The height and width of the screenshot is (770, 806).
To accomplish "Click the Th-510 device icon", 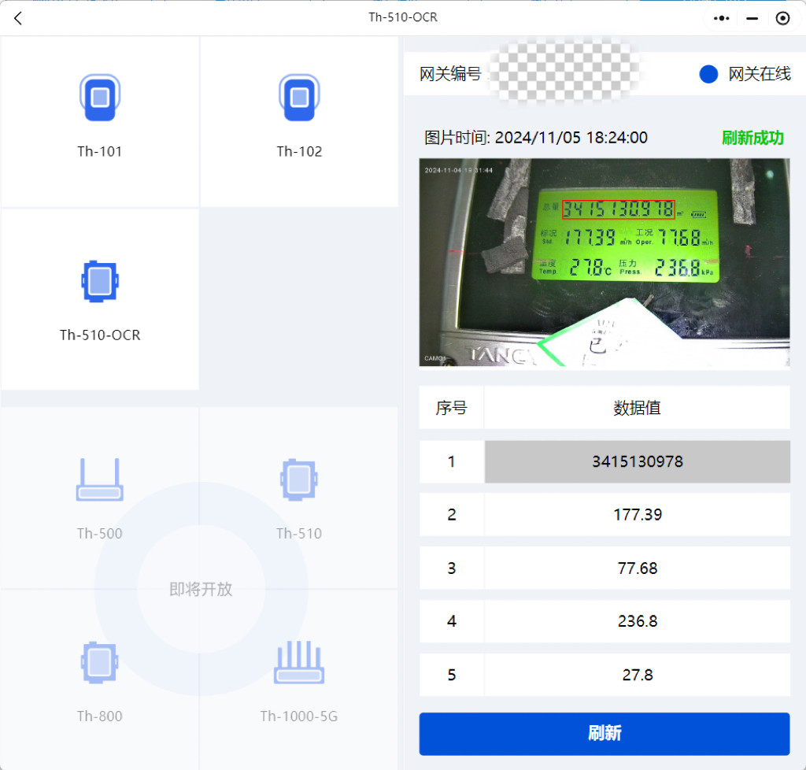I will [299, 480].
